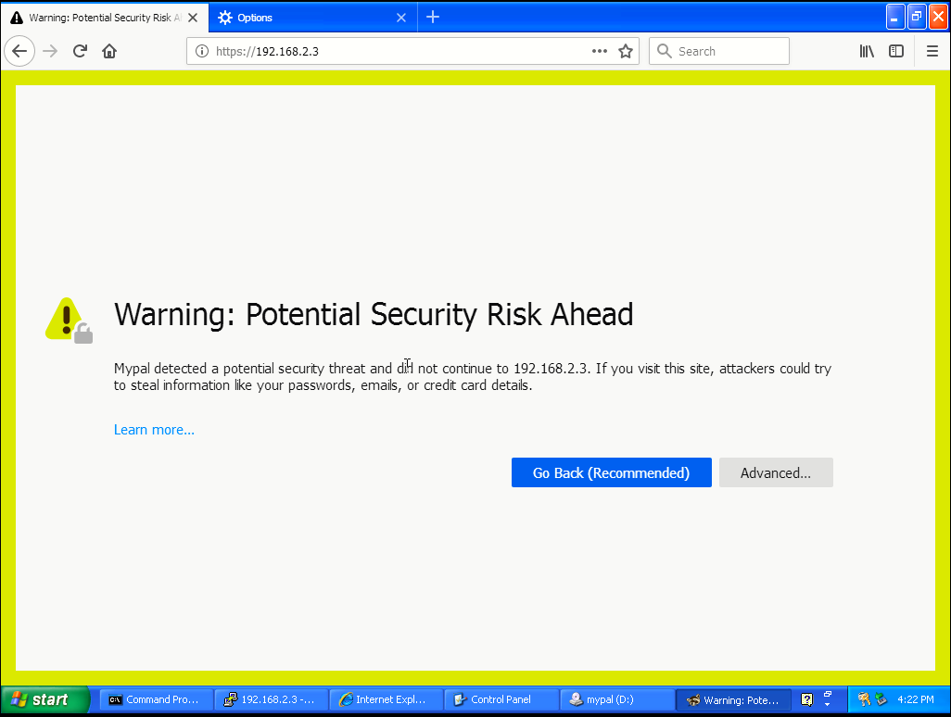Open a new tab with plus
Image resolution: width=951 pixels, height=717 pixels.
[x=433, y=17]
